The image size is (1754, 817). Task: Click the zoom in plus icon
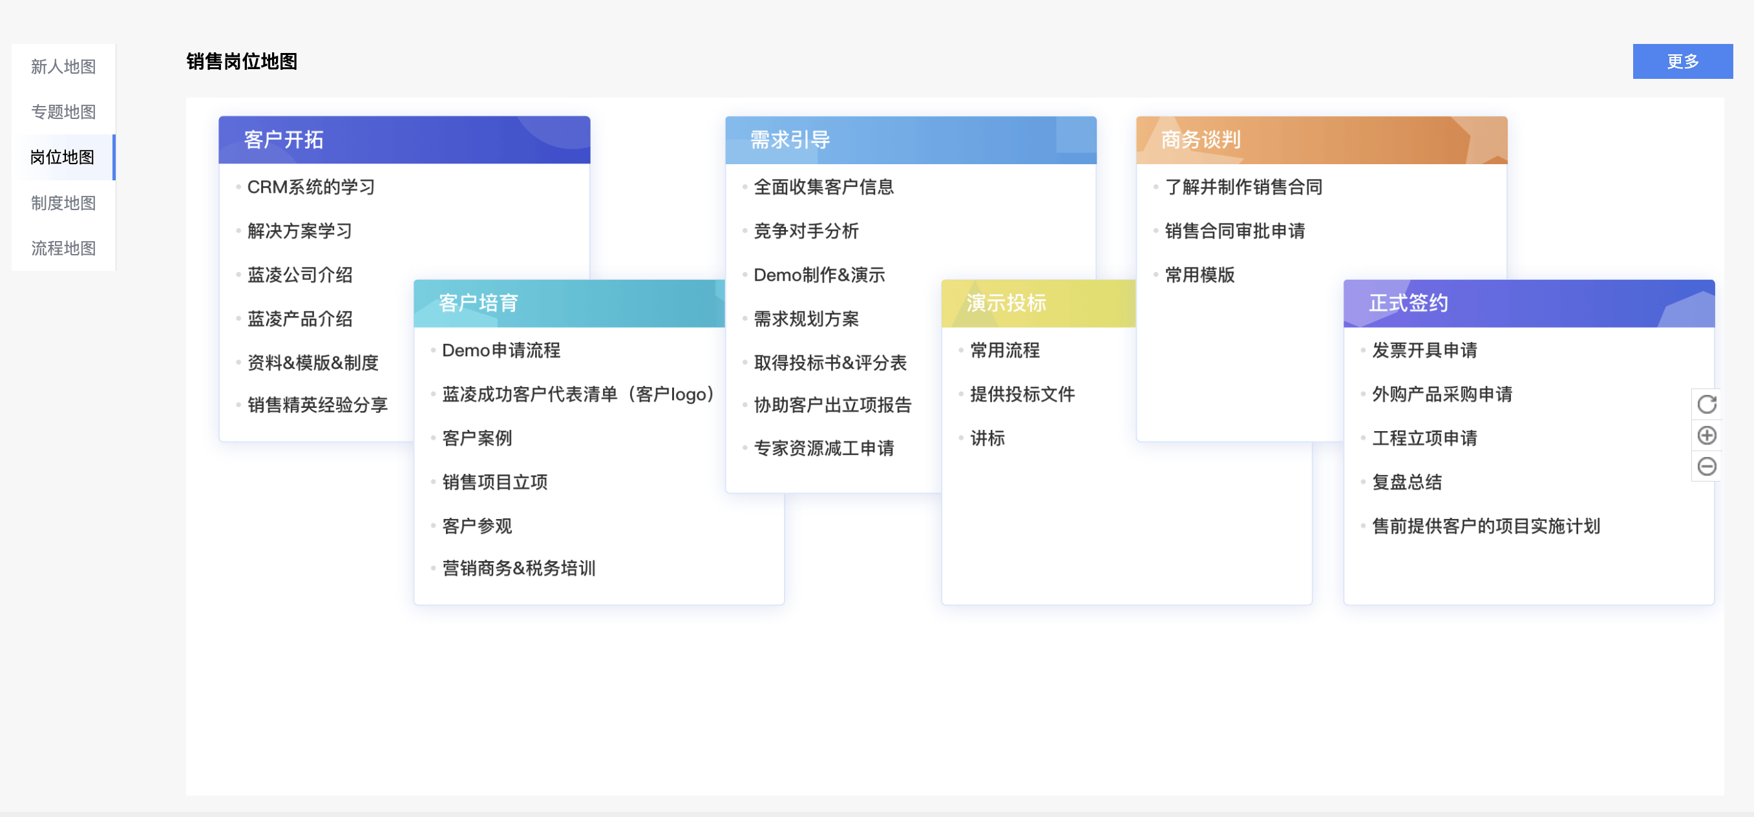pyautogui.click(x=1706, y=436)
